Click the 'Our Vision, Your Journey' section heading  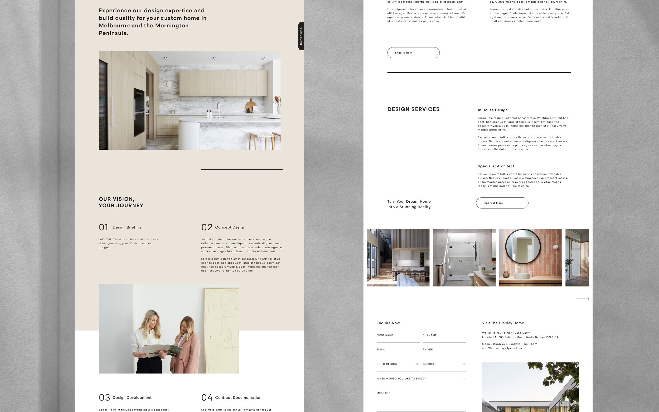point(121,202)
